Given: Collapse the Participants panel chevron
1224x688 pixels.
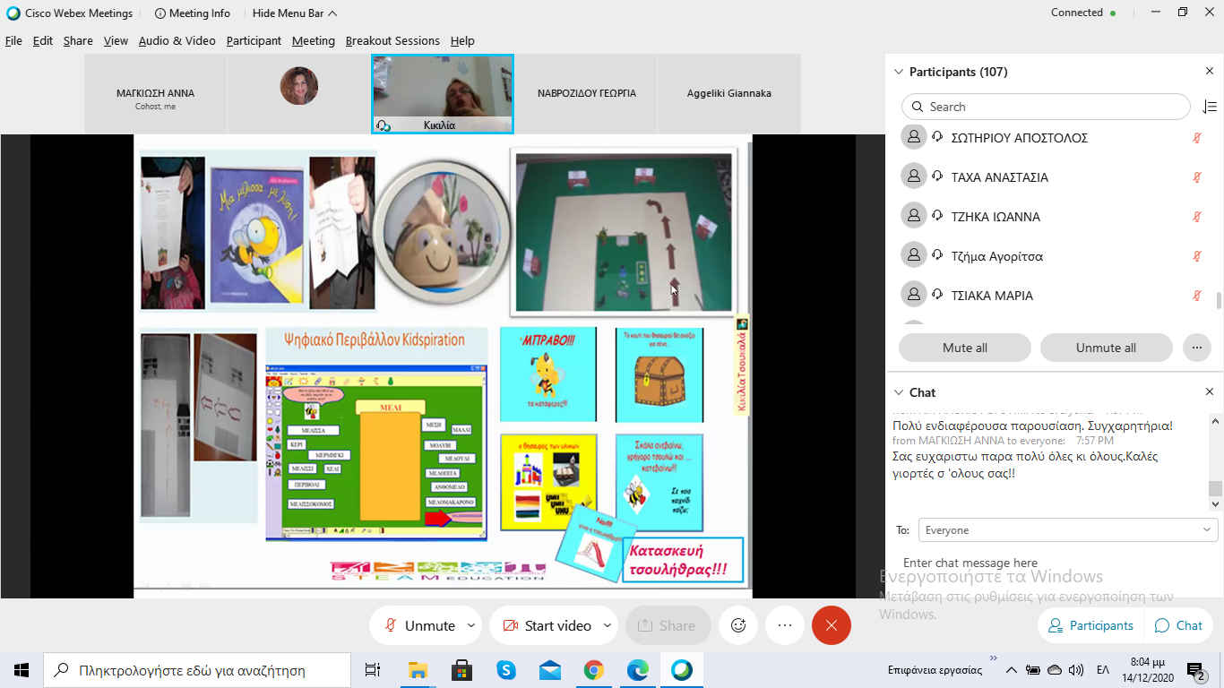Looking at the screenshot, I should tap(897, 72).
